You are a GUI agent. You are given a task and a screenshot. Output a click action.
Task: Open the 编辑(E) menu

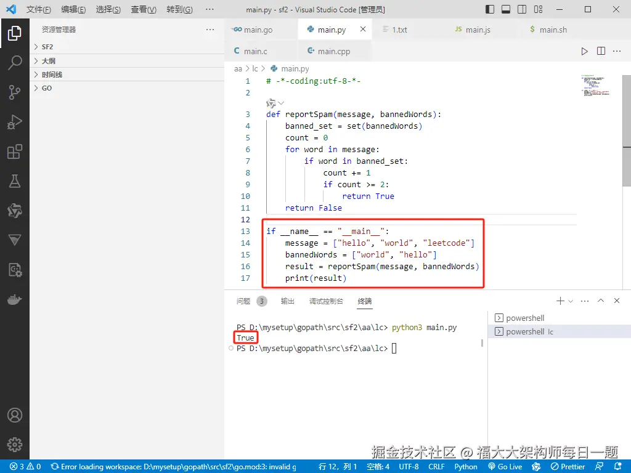click(73, 9)
